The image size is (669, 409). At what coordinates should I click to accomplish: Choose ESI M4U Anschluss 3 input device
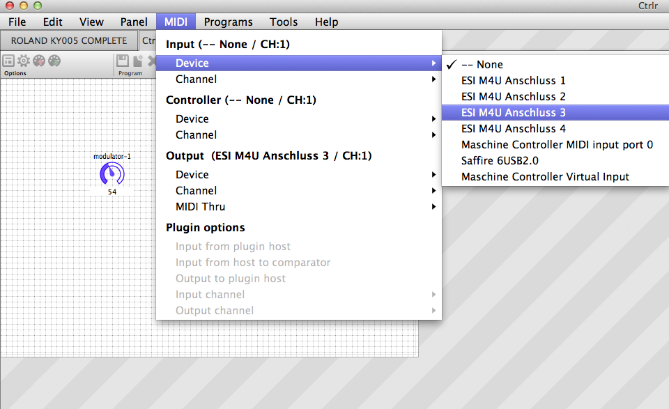(x=514, y=112)
